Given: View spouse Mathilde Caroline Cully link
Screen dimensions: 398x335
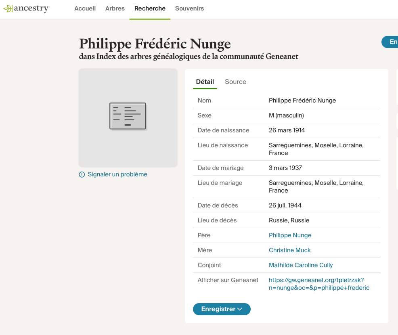Looking at the screenshot, I should (301, 265).
